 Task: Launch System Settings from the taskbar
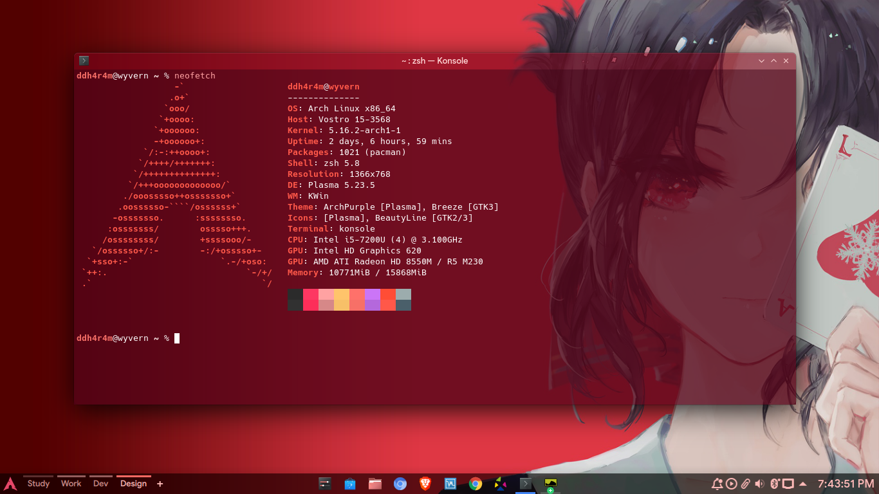pyautogui.click(x=325, y=484)
